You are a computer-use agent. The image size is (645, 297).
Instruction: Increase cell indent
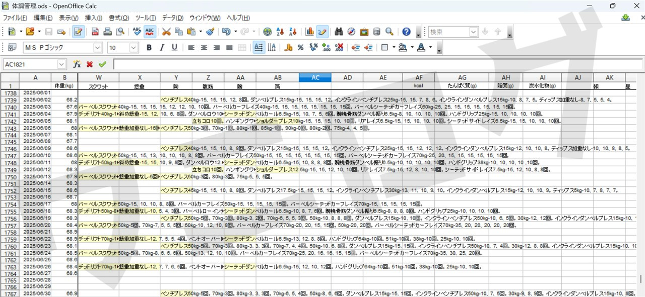tap(368, 47)
